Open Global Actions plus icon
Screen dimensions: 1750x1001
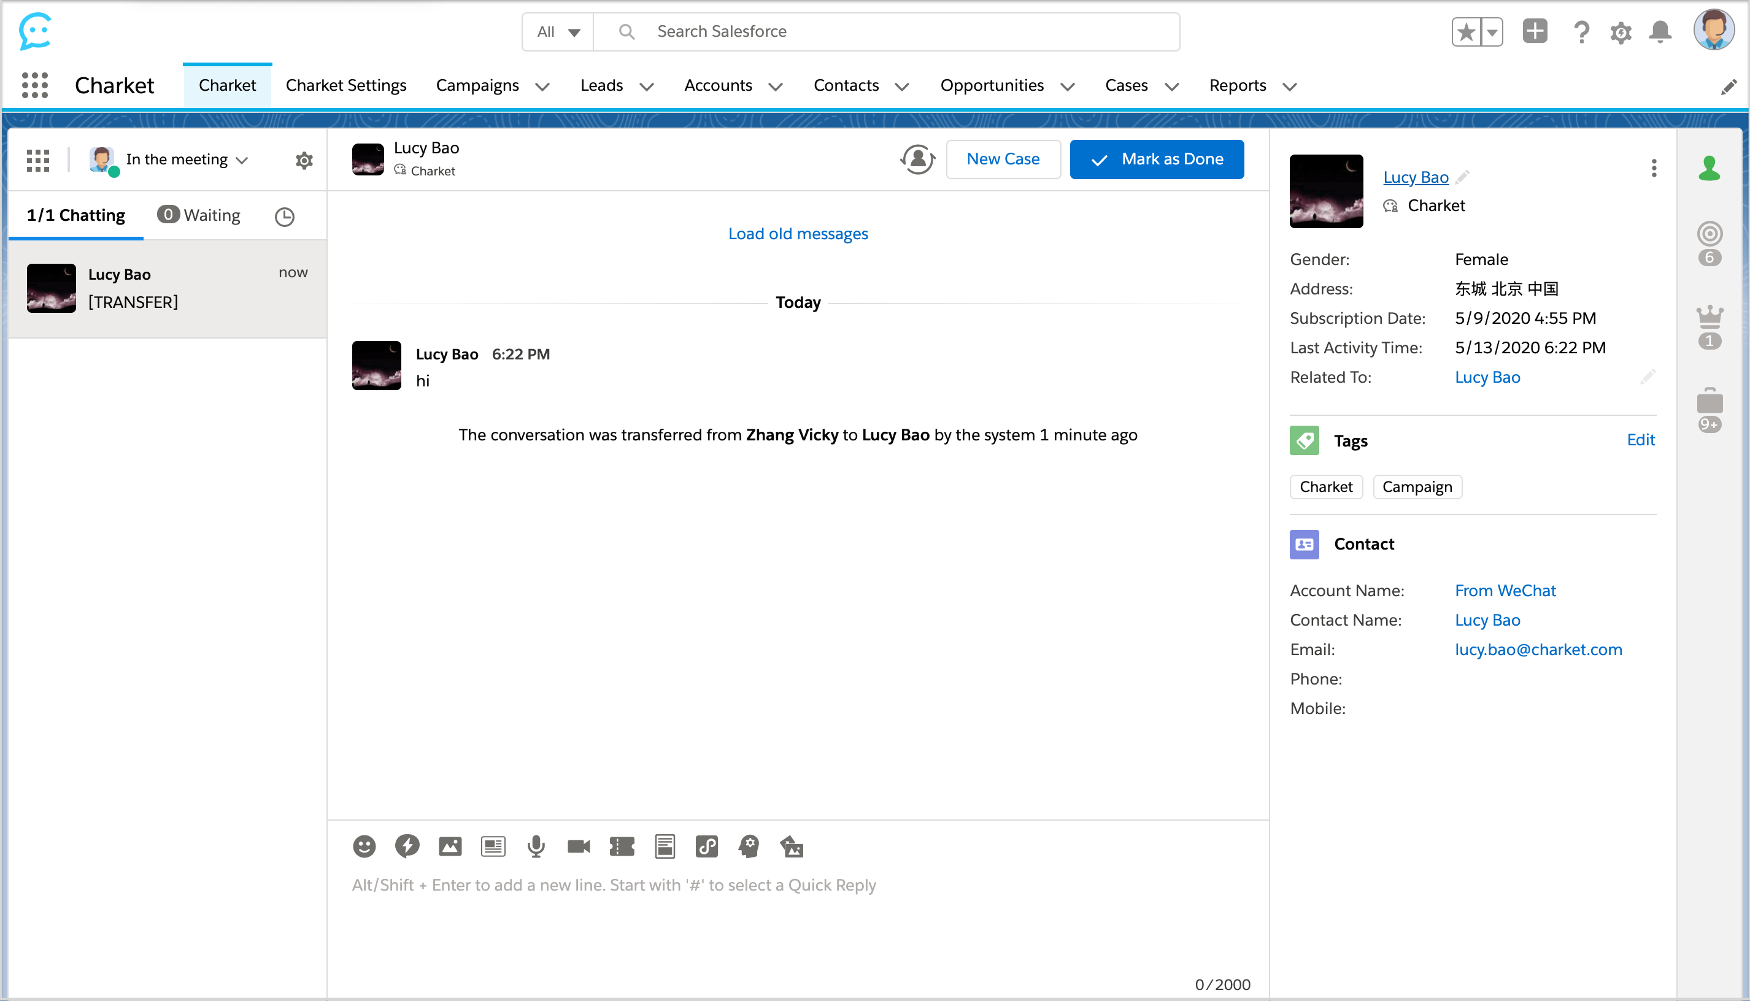pos(1535,32)
